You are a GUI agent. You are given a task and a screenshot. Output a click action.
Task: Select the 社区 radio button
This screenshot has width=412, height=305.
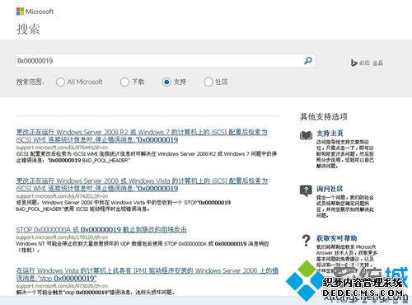tap(208, 82)
